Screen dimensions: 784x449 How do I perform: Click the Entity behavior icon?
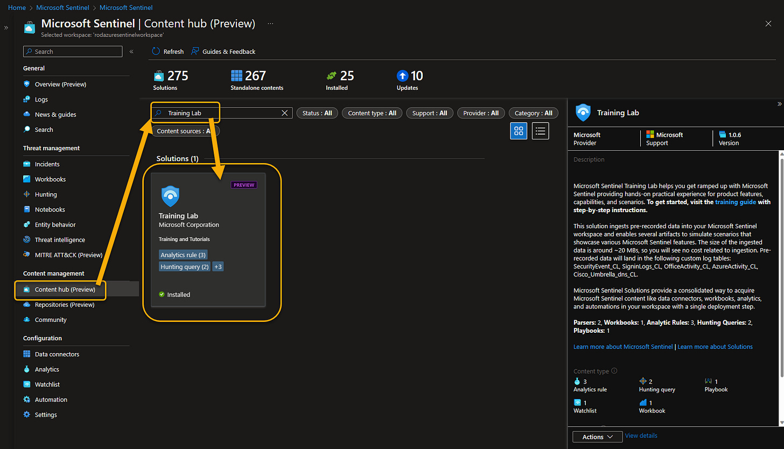[x=27, y=224]
